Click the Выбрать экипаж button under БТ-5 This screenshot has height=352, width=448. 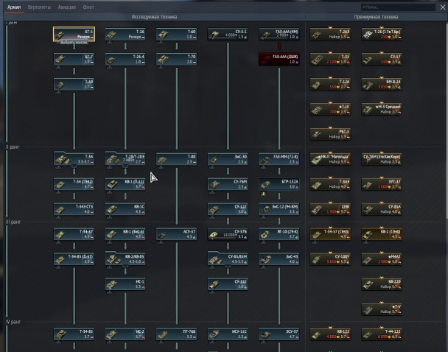(x=74, y=42)
